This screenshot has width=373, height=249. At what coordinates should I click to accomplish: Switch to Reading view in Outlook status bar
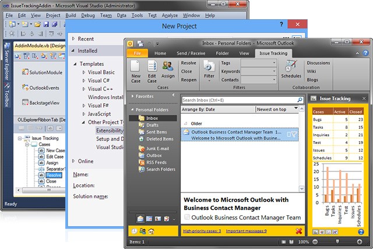point(291,242)
